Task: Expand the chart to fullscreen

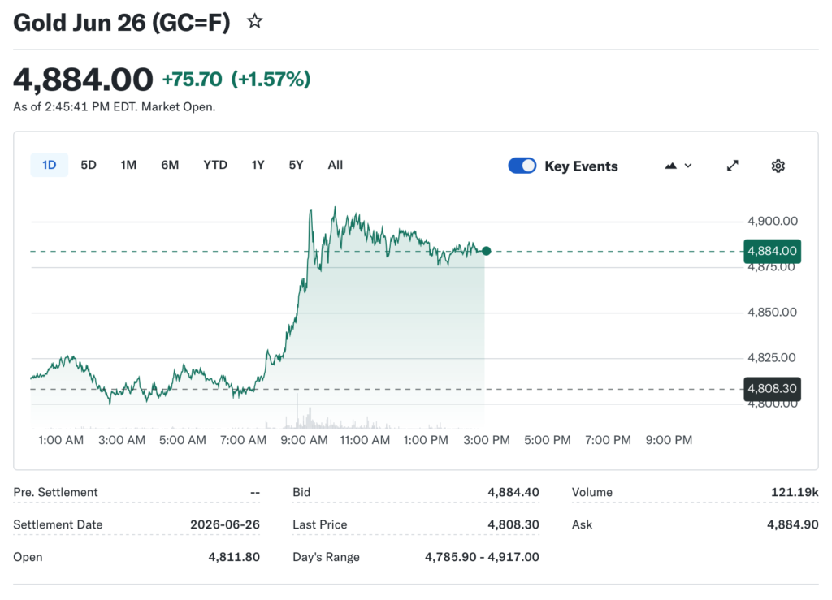Action: pos(732,165)
